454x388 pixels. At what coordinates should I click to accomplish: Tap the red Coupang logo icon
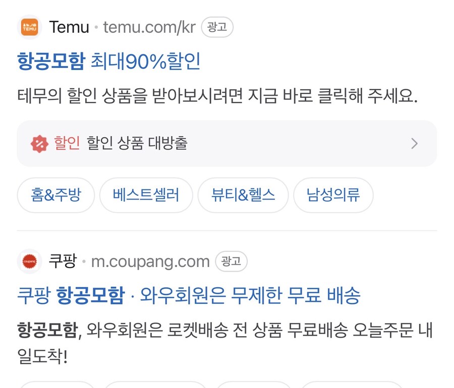(x=30, y=262)
